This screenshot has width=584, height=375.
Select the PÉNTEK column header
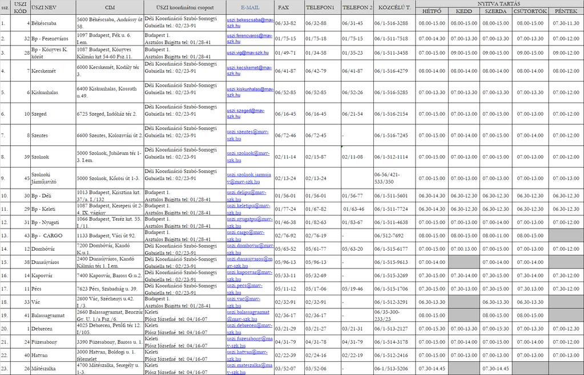coord(566,11)
